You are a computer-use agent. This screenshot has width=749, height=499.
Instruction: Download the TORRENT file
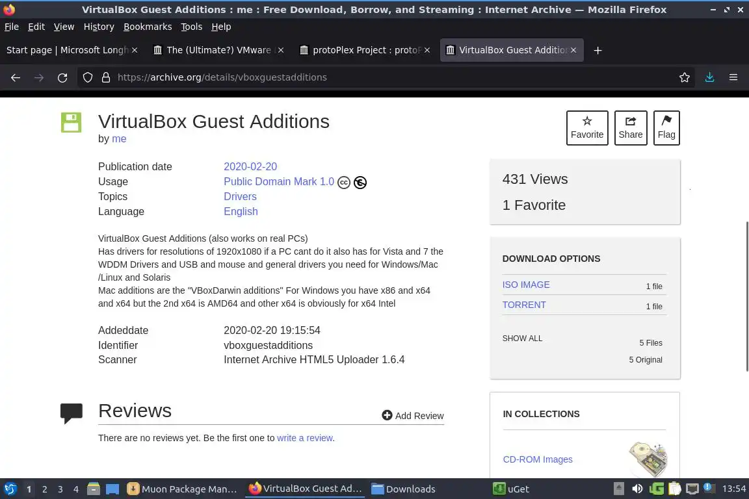pyautogui.click(x=524, y=305)
